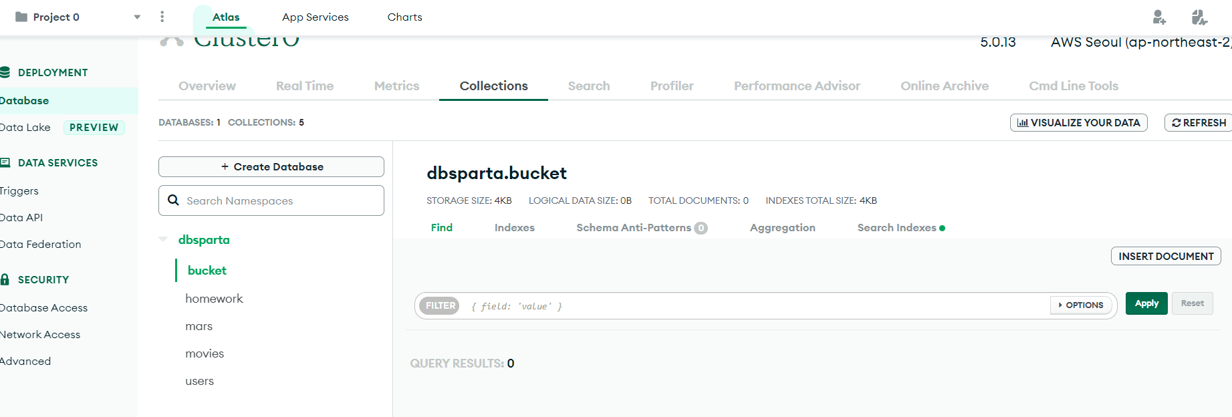
Task: Click the magnifier icon in namespace search
Action: click(x=173, y=200)
